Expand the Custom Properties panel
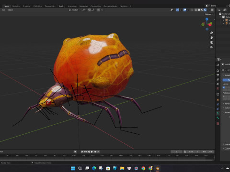The image size is (230, 172). [226, 149]
